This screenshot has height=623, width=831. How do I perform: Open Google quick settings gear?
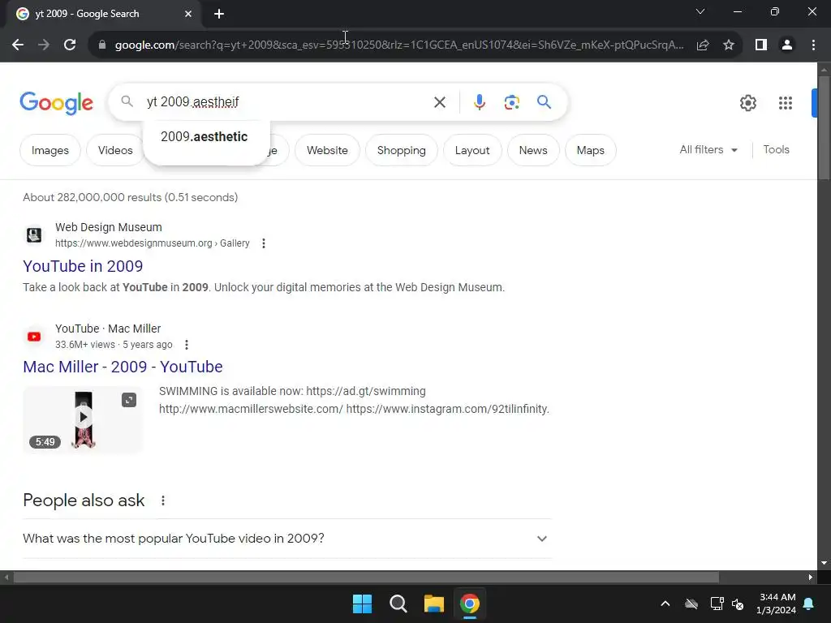coord(747,103)
